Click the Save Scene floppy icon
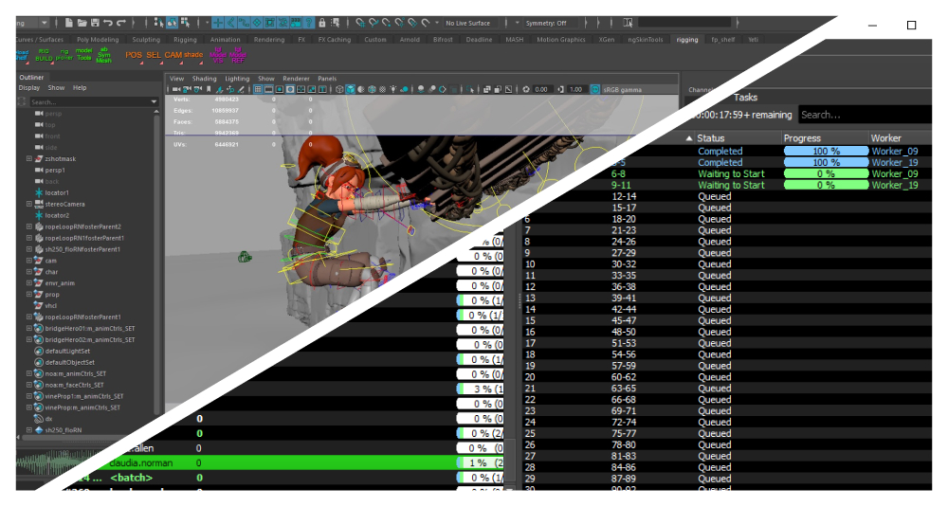Viewport: 948px width, 507px height. [x=95, y=22]
